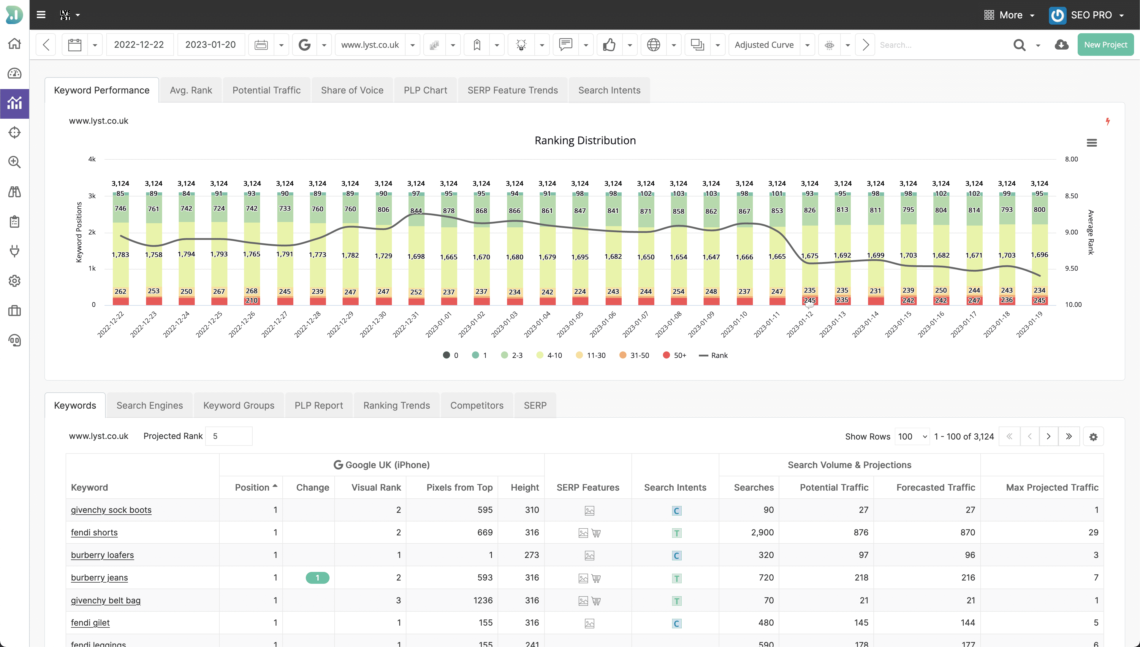Expand the Adjusted Curve dropdown
Screen dimensions: 1140x647
tap(807, 45)
